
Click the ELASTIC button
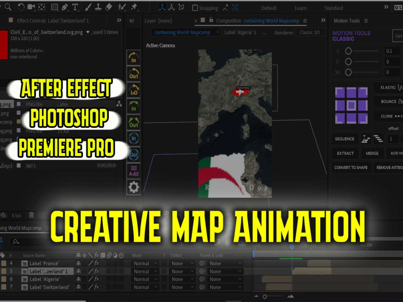point(388,87)
